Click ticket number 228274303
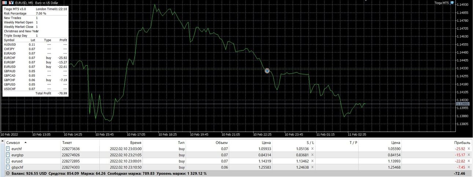Image resolution: width=473 pixels, height=177 pixels. click(70, 167)
